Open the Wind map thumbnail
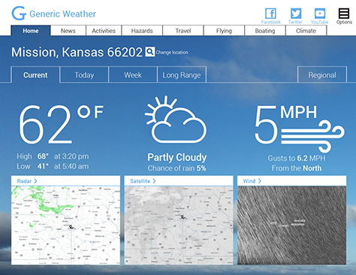 [x=292, y=225]
